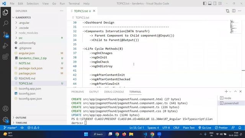
Task: Open feedback icon in status bar
Action: [233, 128]
